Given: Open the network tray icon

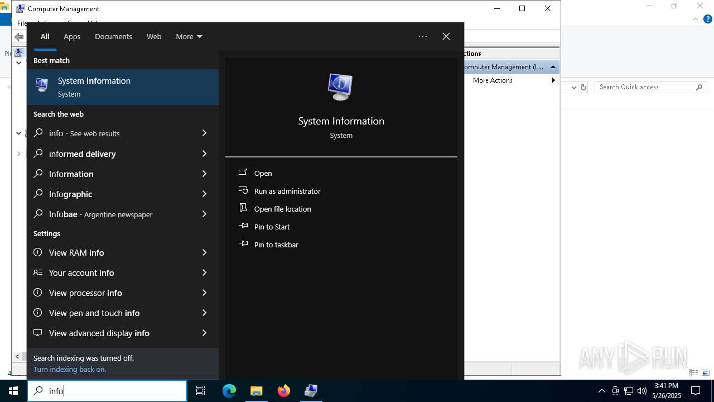Looking at the screenshot, I should click(x=629, y=391).
